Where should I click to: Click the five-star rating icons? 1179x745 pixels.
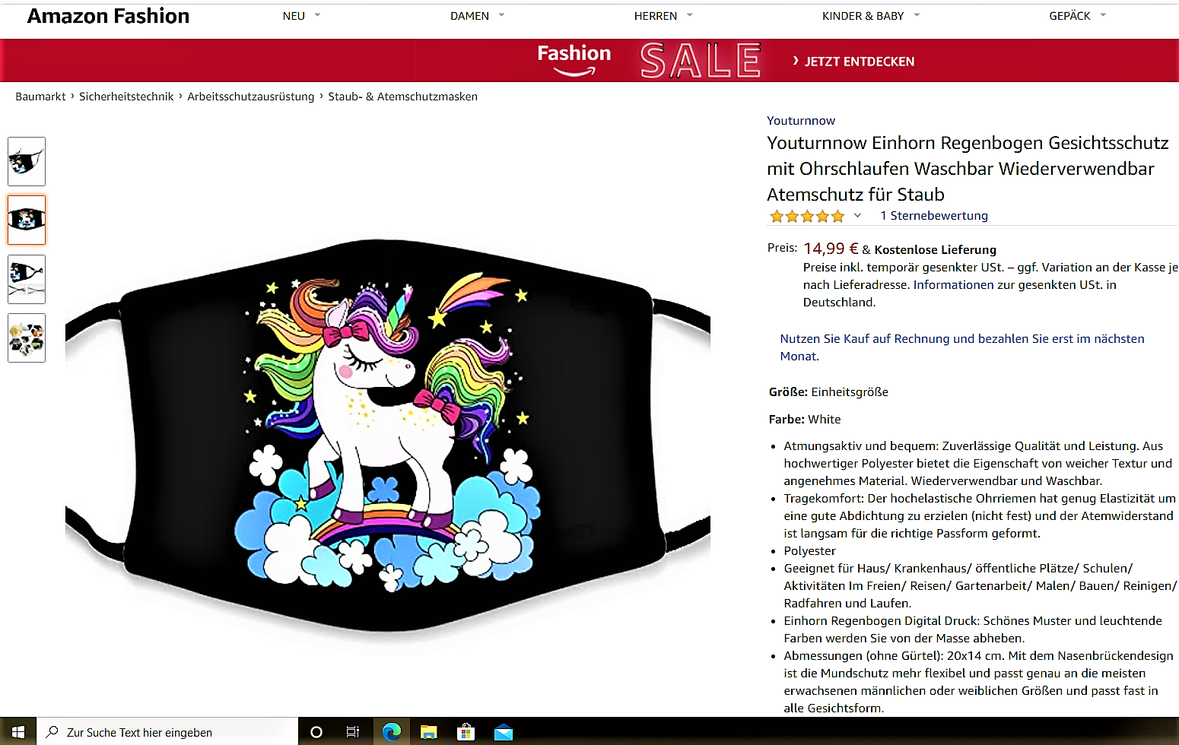(807, 216)
